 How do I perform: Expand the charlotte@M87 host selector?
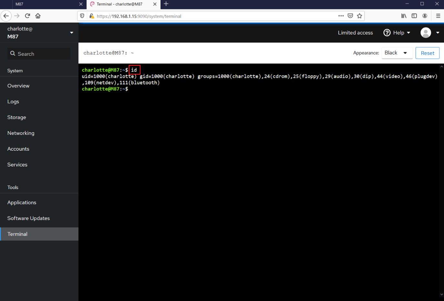click(x=71, y=33)
